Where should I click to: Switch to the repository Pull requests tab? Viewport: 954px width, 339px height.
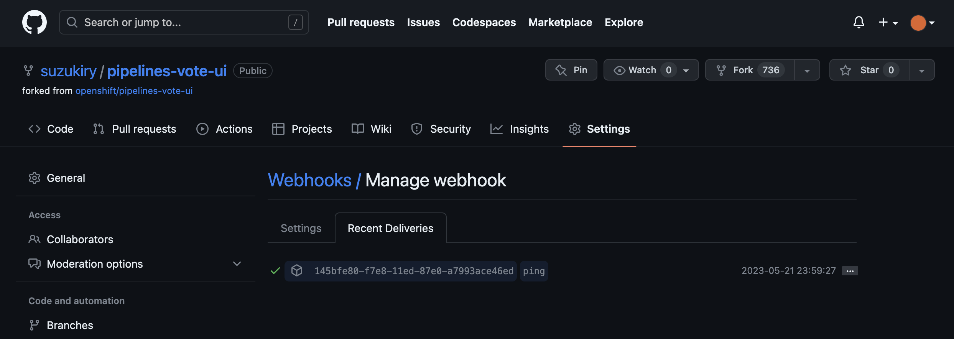135,129
